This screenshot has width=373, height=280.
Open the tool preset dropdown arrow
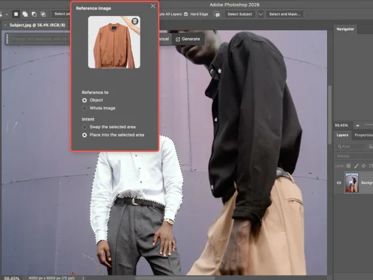tap(7, 15)
